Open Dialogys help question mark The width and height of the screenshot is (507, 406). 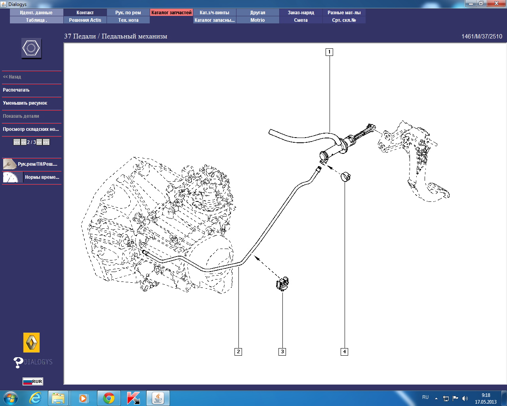pos(18,362)
